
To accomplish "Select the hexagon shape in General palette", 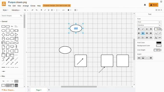I will tap(12, 35).
